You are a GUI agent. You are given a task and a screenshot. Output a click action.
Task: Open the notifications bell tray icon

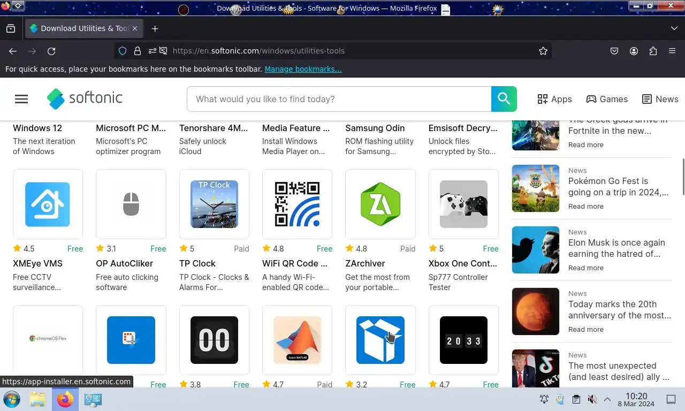pyautogui.click(x=544, y=399)
